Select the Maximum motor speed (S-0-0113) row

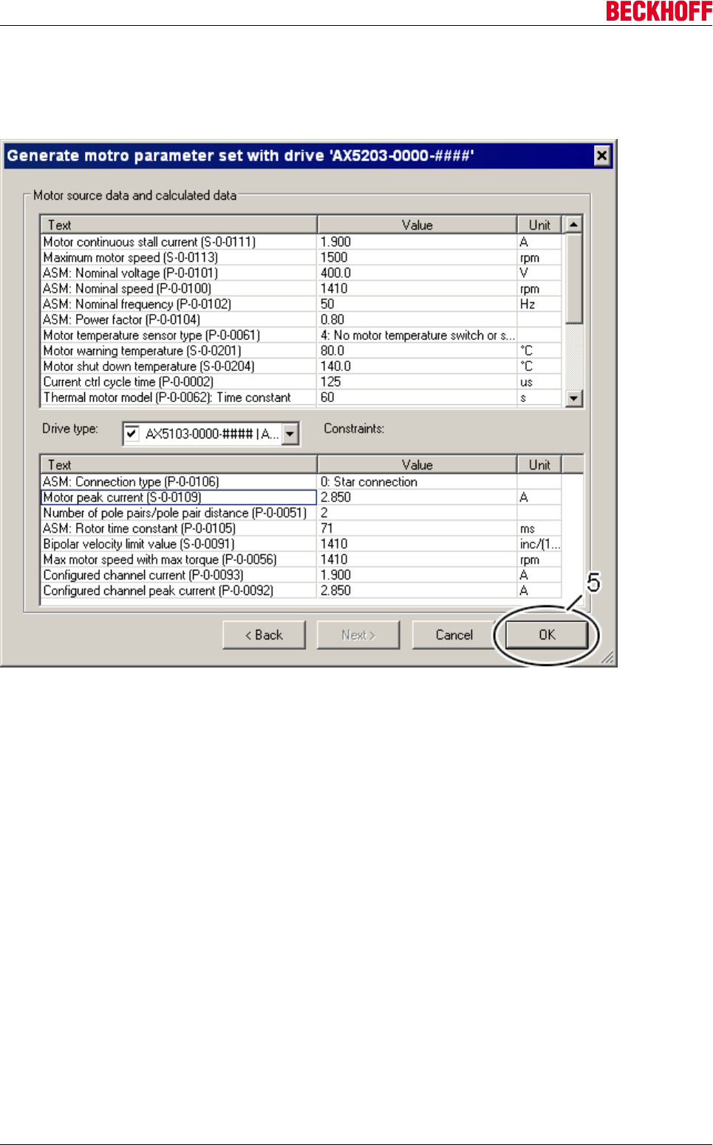(301, 257)
